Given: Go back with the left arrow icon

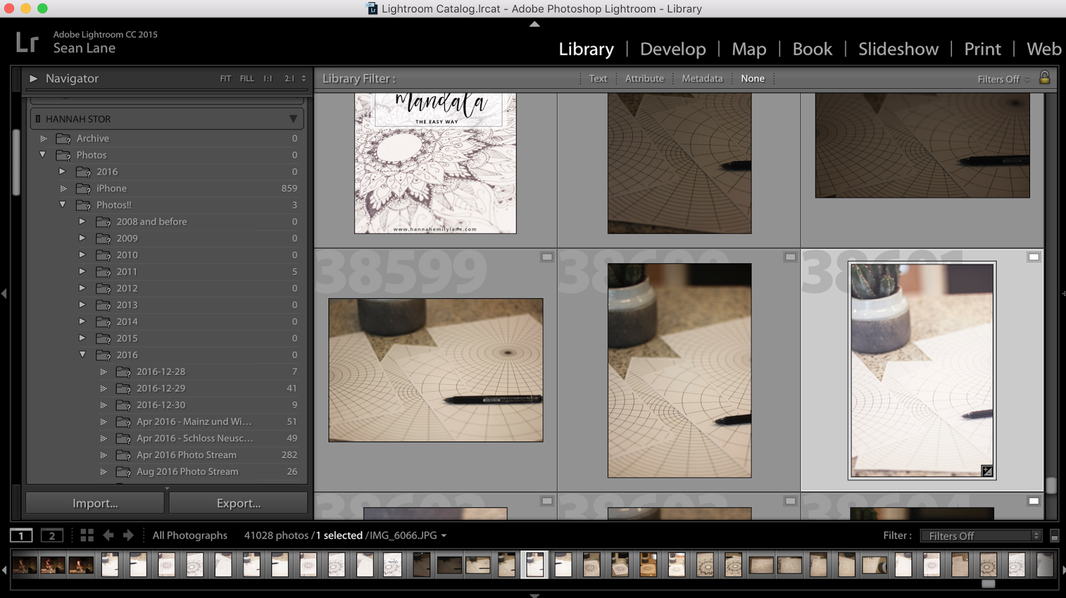Looking at the screenshot, I should coord(108,535).
